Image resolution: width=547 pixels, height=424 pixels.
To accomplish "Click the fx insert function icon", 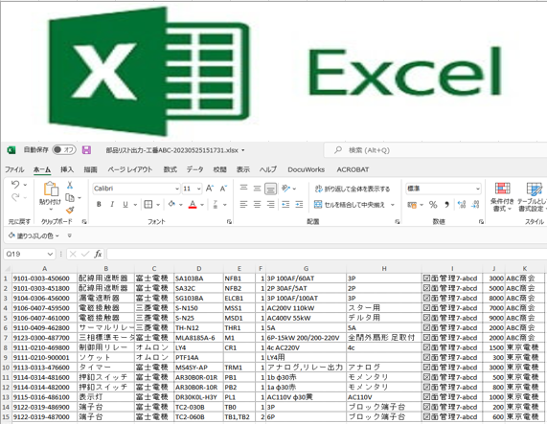I will (x=98, y=254).
